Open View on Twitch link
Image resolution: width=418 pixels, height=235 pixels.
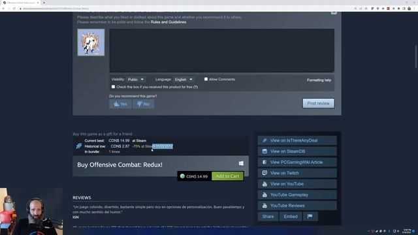tap(297, 173)
